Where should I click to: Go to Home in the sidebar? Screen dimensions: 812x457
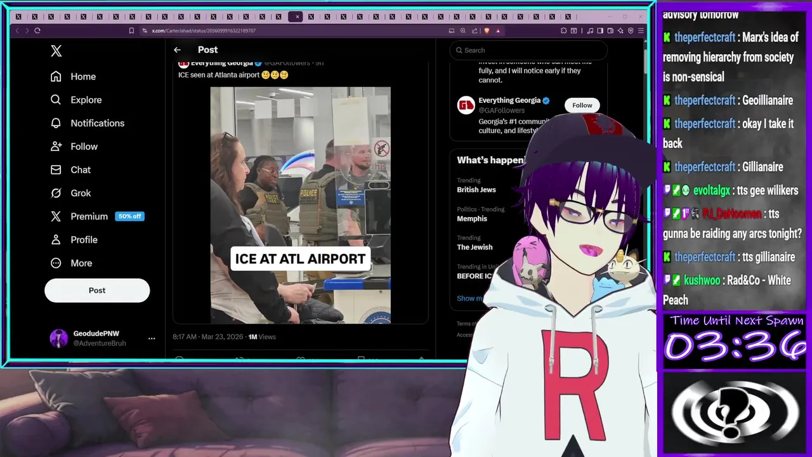pyautogui.click(x=73, y=76)
